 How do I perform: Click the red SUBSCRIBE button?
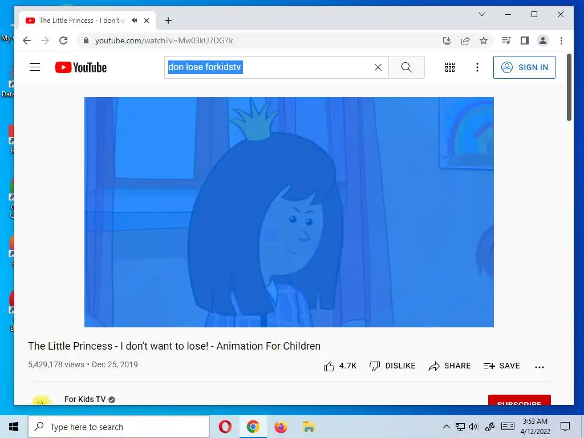(519, 400)
